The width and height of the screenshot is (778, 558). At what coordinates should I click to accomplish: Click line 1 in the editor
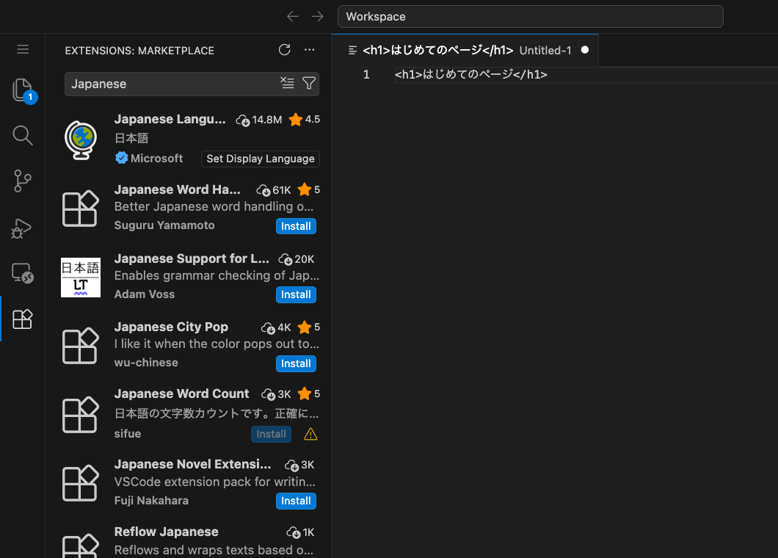(586, 74)
